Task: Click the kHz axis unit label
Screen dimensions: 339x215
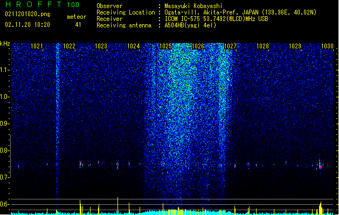Action: click(x=5, y=44)
